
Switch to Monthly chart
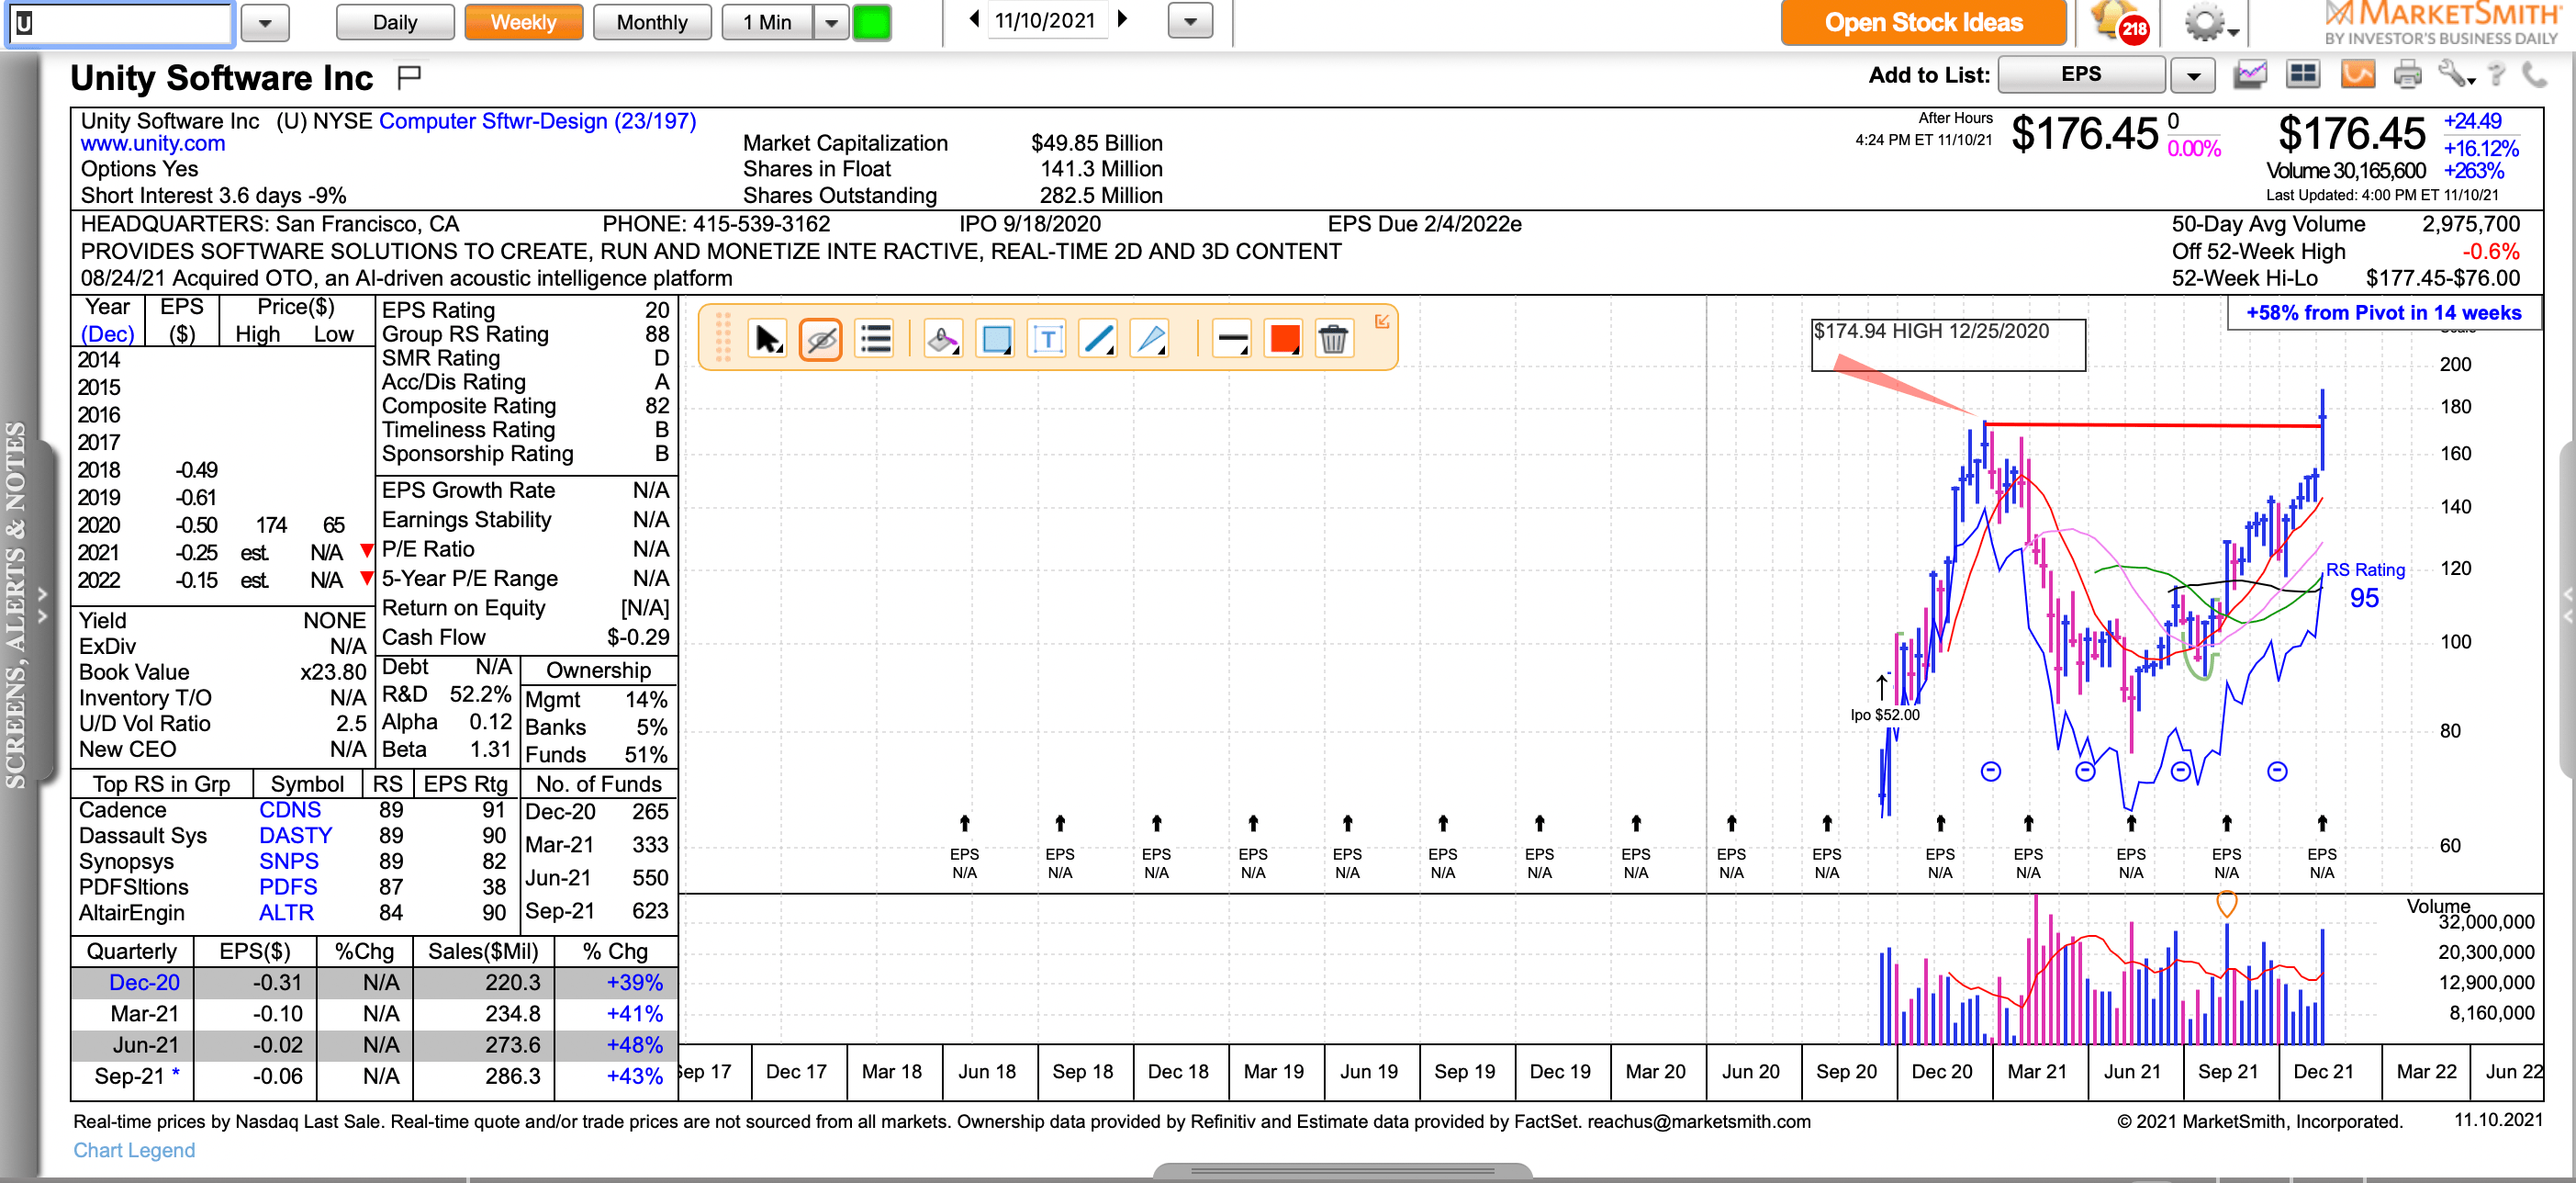pyautogui.click(x=652, y=22)
